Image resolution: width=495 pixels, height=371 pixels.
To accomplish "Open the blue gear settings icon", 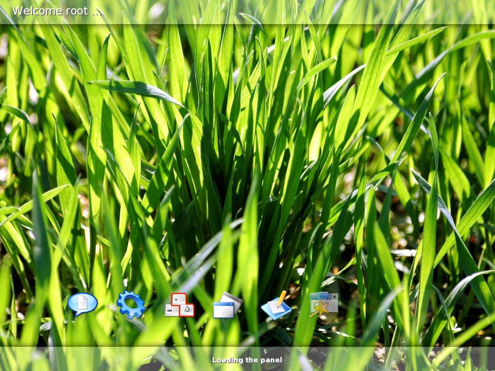I will point(131,304).
